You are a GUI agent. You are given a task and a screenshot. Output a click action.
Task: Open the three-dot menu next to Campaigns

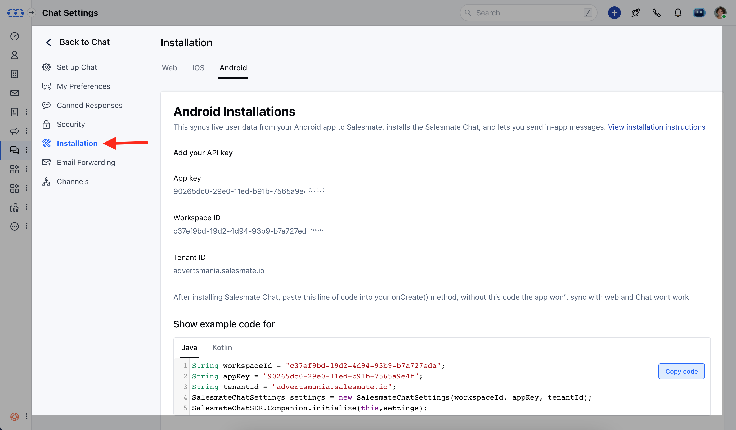click(27, 131)
